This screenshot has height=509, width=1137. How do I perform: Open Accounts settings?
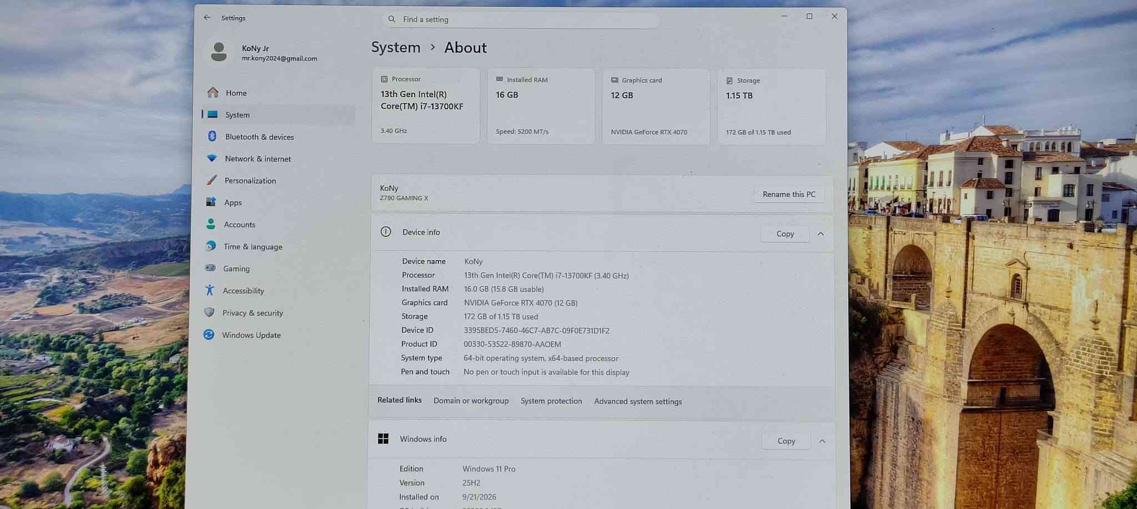tap(277, 225)
